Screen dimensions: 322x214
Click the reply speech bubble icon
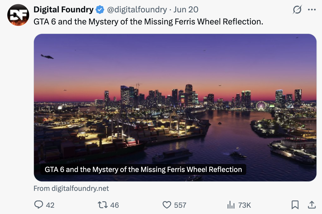click(x=39, y=205)
